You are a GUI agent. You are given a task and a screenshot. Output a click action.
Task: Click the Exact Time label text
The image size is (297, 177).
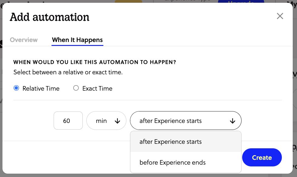[97, 88]
